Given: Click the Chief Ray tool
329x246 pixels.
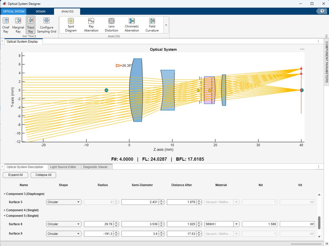Looking at the screenshot, I should pyautogui.click(x=6, y=25).
